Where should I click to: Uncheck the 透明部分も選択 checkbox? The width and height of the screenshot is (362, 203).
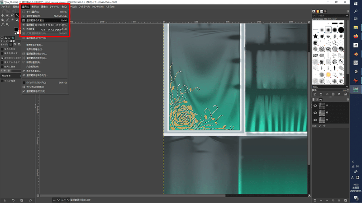2,58
